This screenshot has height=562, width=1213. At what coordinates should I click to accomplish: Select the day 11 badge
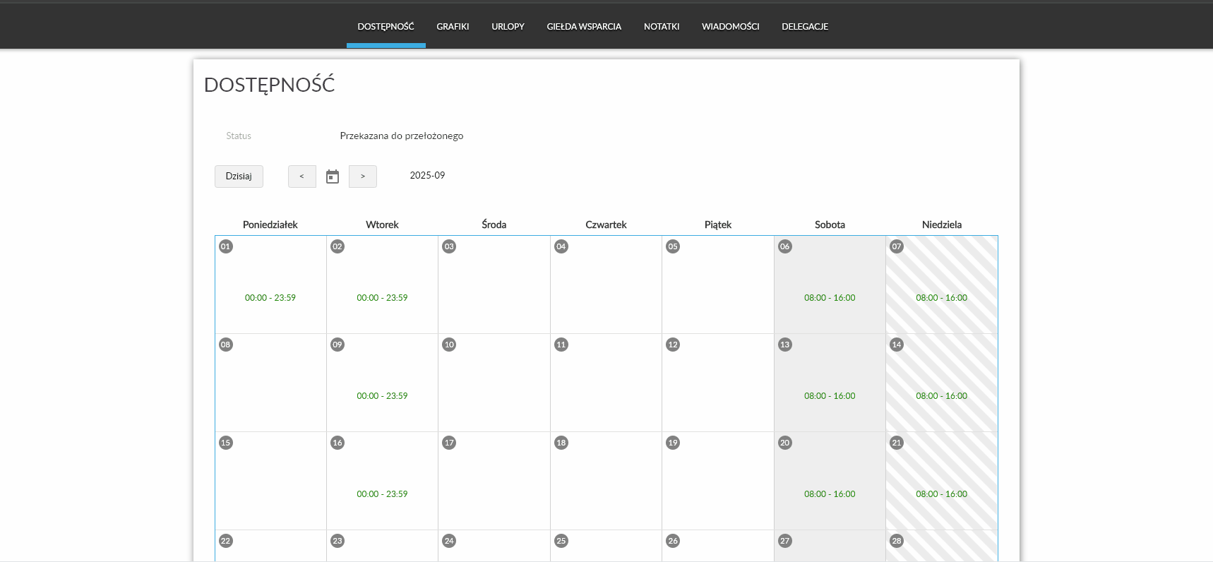click(x=561, y=345)
